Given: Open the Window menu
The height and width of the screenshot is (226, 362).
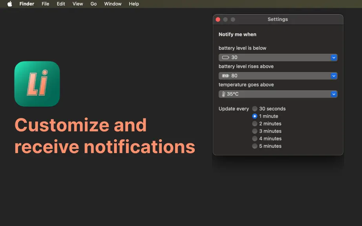Looking at the screenshot, I should coord(113,4).
